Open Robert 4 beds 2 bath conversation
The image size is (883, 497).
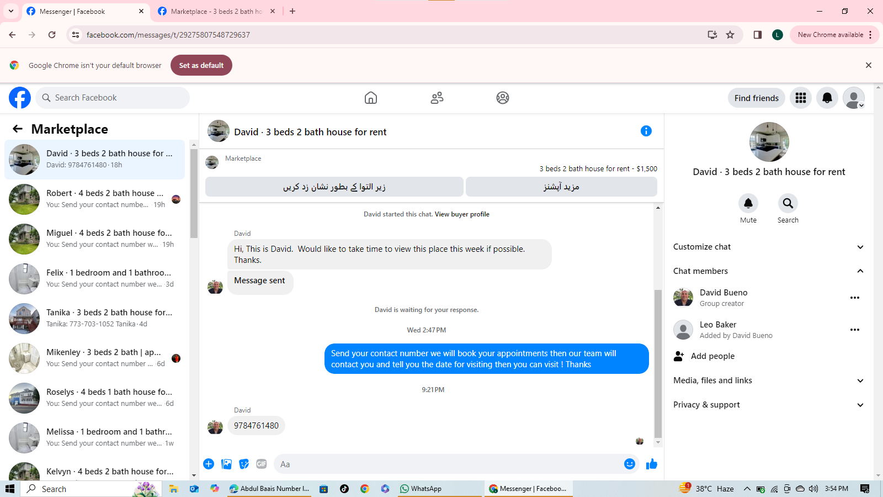click(95, 199)
